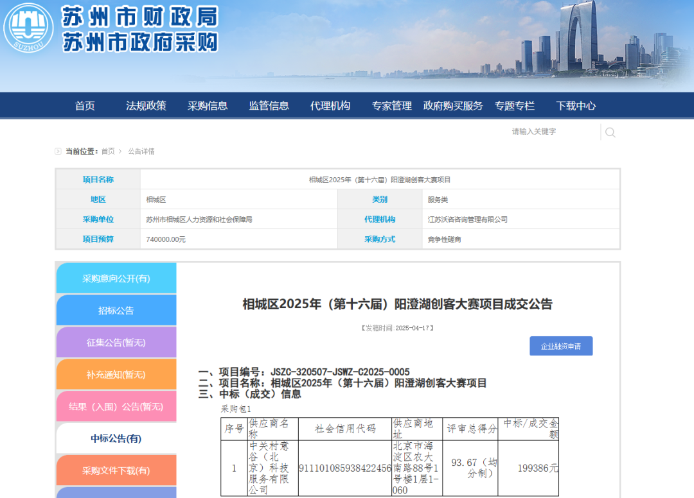Open the 法规政策 menu item
This screenshot has width=694, height=498.
[x=146, y=106]
